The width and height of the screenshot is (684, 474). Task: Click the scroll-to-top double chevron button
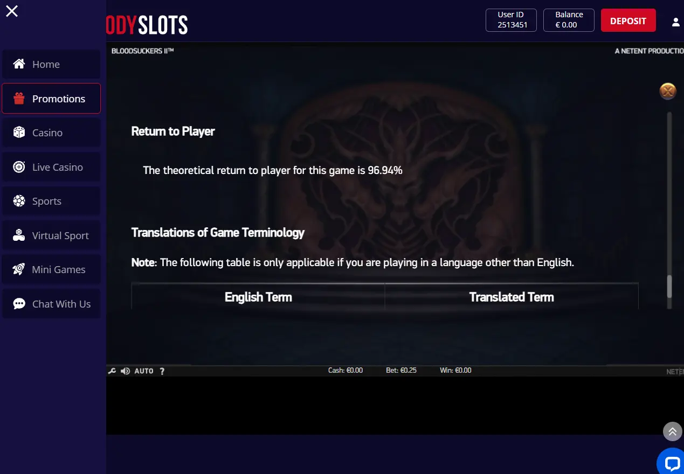pyautogui.click(x=672, y=431)
